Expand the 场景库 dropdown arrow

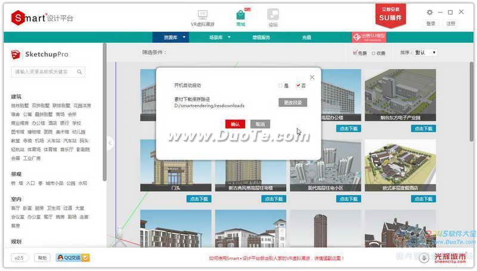tap(229, 37)
